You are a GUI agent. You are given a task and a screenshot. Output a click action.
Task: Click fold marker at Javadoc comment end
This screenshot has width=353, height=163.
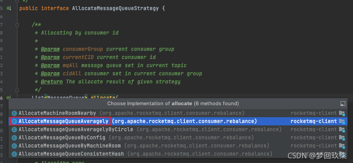pos(17,90)
